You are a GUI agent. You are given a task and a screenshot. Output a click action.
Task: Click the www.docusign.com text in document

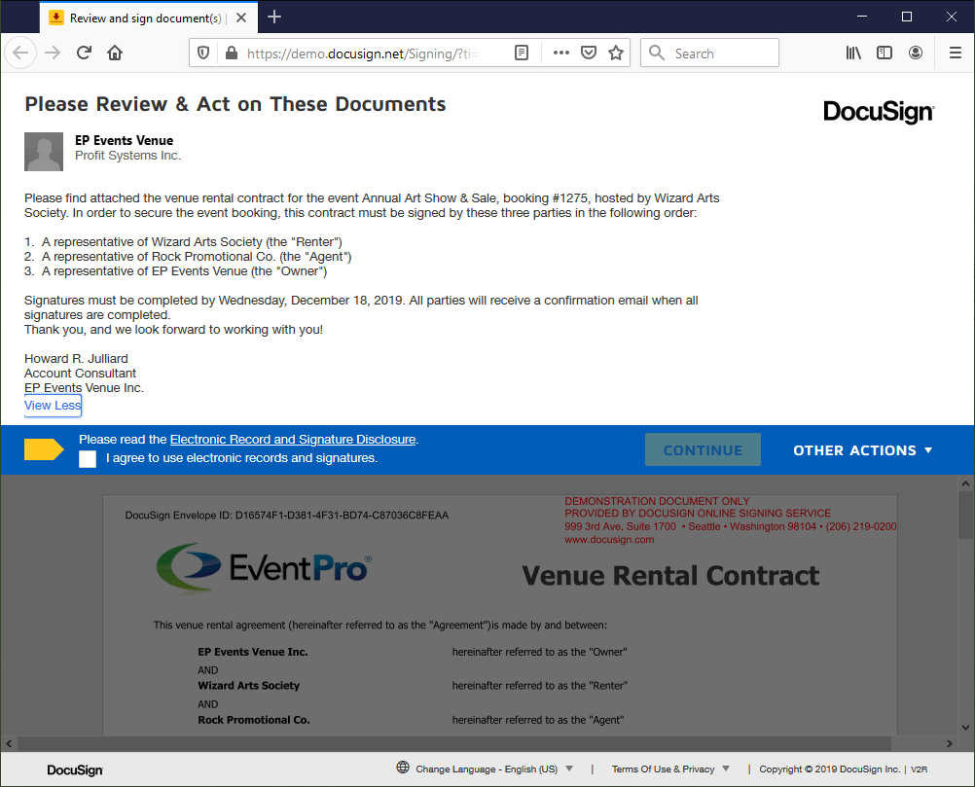coord(609,540)
